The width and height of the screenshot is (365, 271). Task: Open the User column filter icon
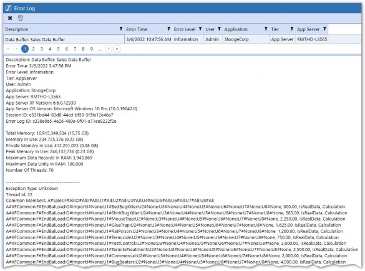click(x=219, y=29)
